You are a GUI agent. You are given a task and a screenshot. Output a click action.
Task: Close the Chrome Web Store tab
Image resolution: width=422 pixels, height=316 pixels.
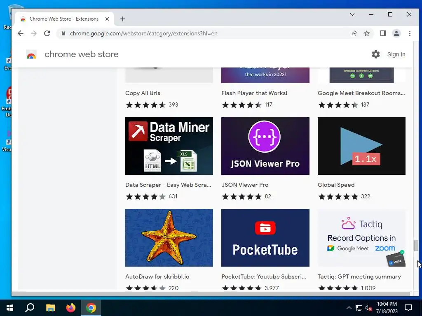tap(107, 19)
